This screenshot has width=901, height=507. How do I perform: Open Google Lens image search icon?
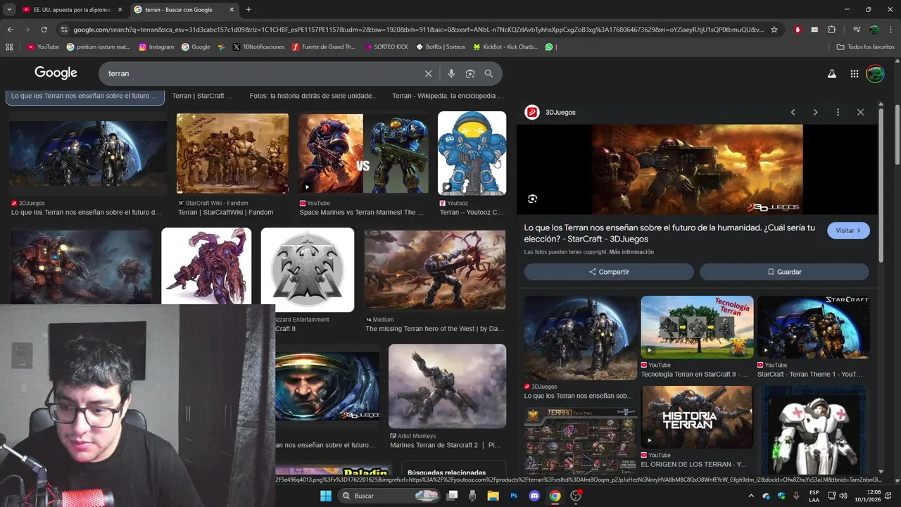[x=470, y=73]
